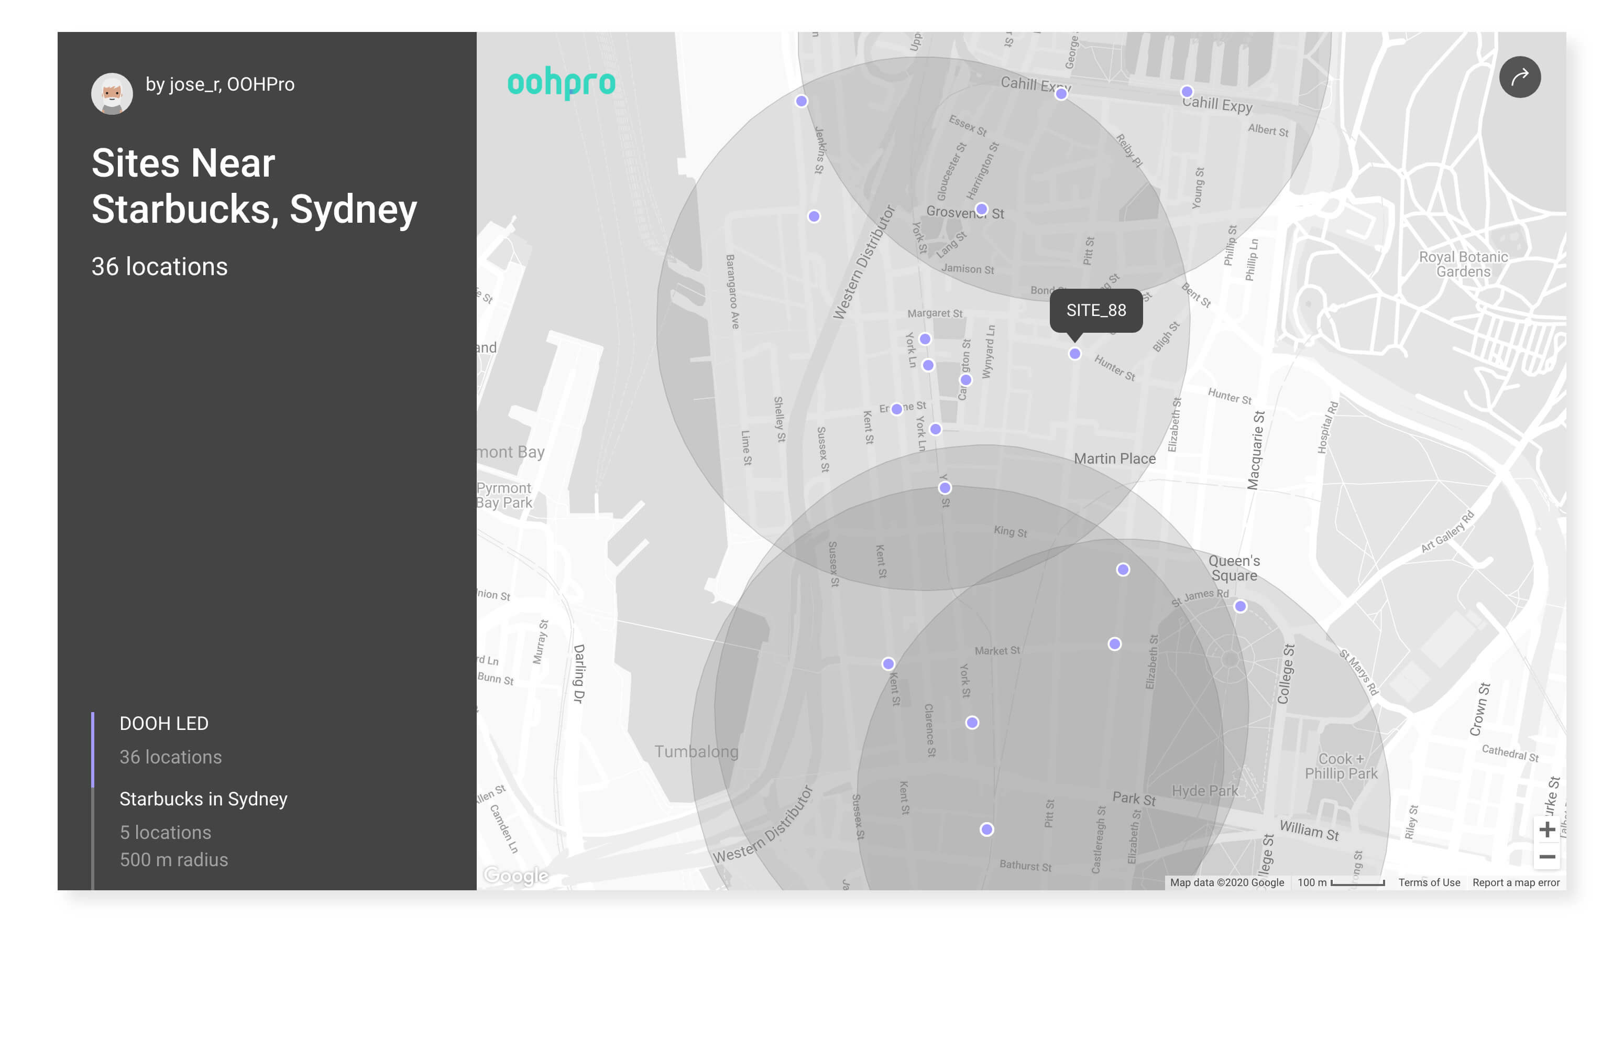Click the Royal Botanic Gardens map label
The image size is (1624, 1048).
(1463, 264)
